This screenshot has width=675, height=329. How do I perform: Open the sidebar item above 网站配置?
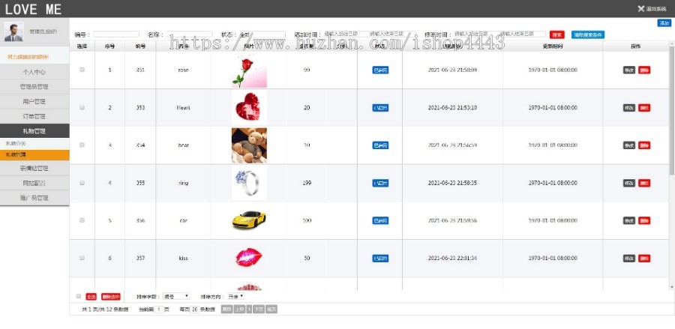34,168
